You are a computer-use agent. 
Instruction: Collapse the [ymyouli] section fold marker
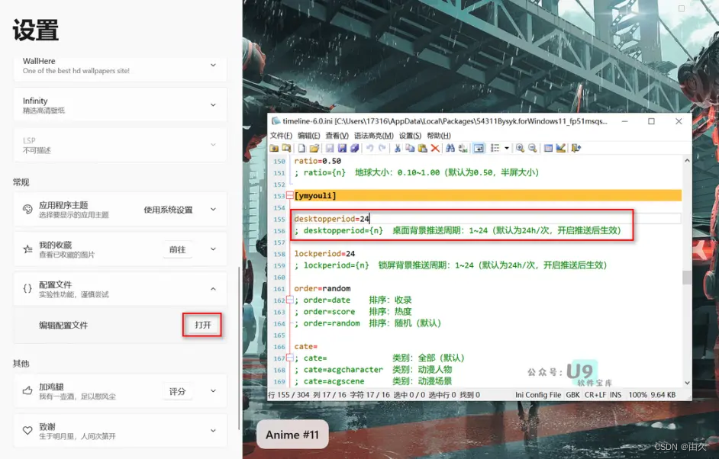[x=290, y=196]
